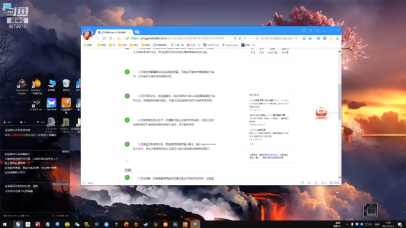Click the red floating badge on the page right

pyautogui.click(x=321, y=113)
